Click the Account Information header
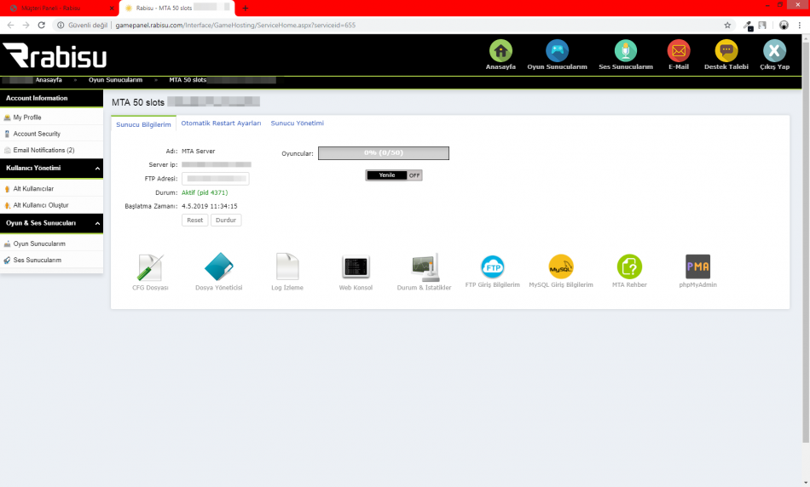Viewport: 810px width, 487px height. tap(52, 98)
